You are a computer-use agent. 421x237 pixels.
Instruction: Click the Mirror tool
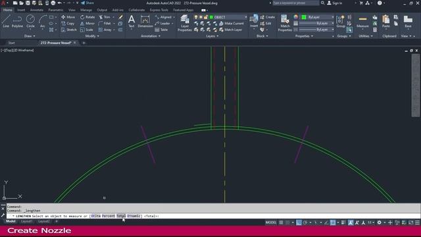coord(87,24)
